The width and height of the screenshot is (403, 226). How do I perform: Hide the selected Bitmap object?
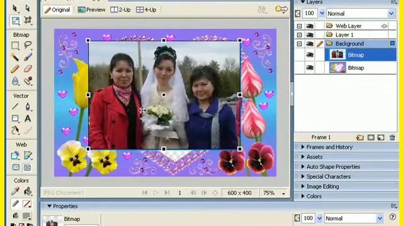click(310, 55)
